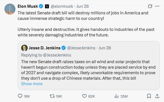The height and width of the screenshot is (102, 164).
Task: Bookmark this tweet
Action: (149, 96)
